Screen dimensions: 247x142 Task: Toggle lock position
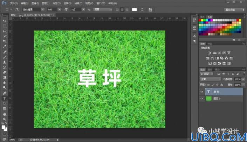point(217,85)
